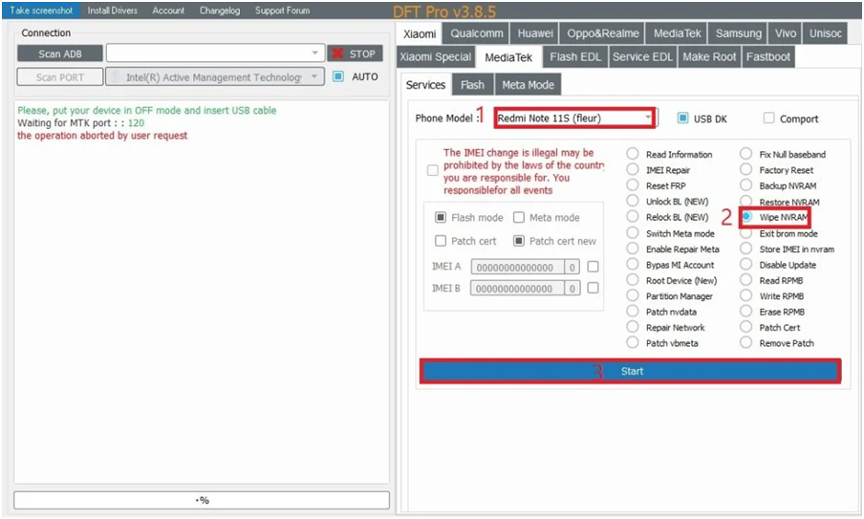Toggle the AUTO checkbox
This screenshot has height=519, width=864.
point(338,76)
